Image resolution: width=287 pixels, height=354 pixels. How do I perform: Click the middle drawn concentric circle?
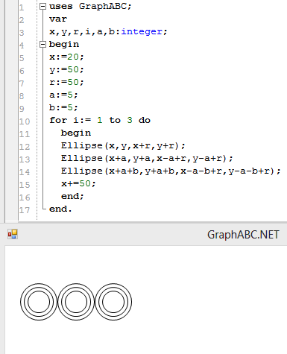76,302
